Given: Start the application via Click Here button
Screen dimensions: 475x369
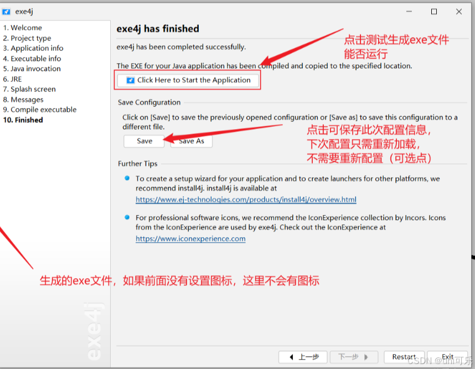Looking at the screenshot, I should (188, 80).
